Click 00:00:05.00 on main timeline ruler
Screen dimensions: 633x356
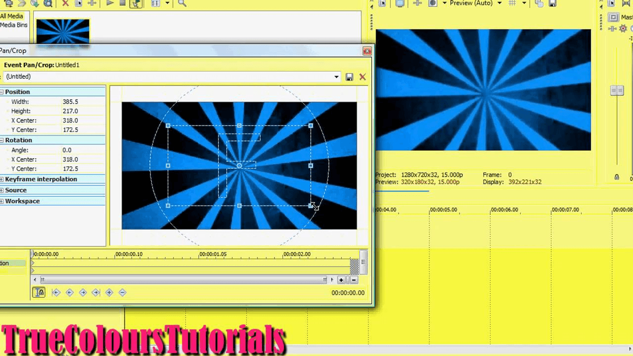coord(443,210)
